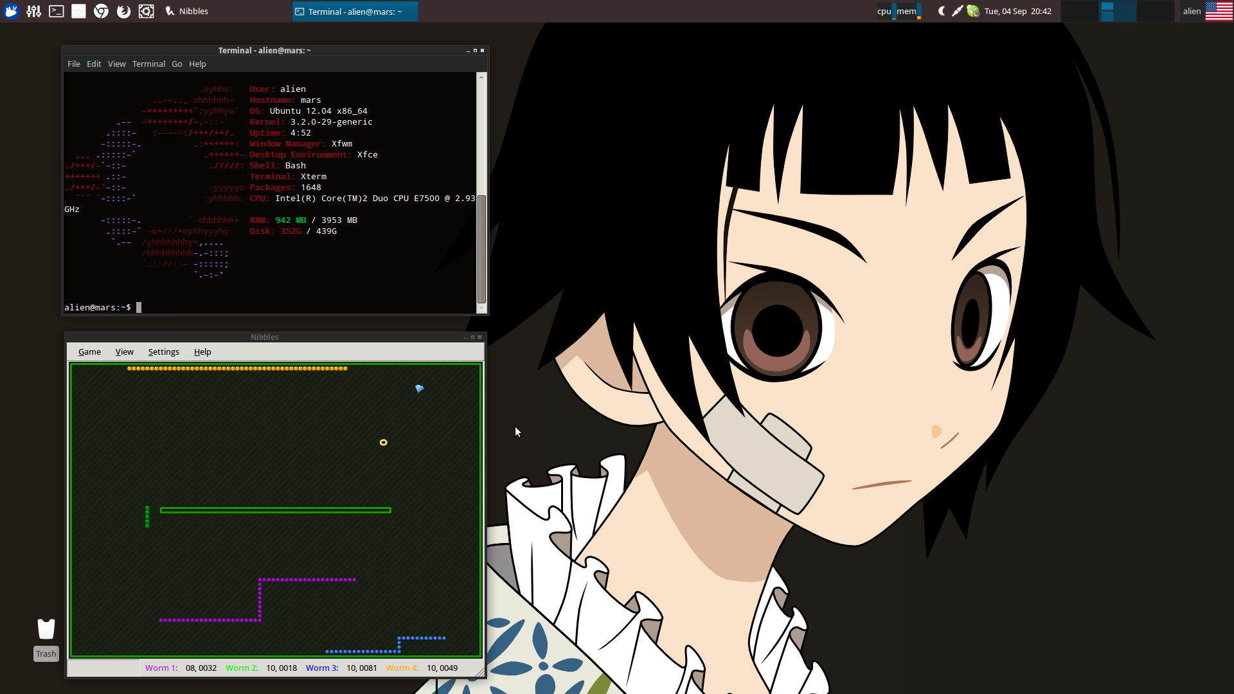Click the Worm 3 score label
Viewport: 1234px width, 694px height.
pyautogui.click(x=322, y=668)
